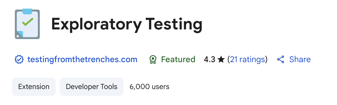Viewport: 337px width, 105px height.
Task: Click the word Exploratory in the title
Action: tap(97, 25)
